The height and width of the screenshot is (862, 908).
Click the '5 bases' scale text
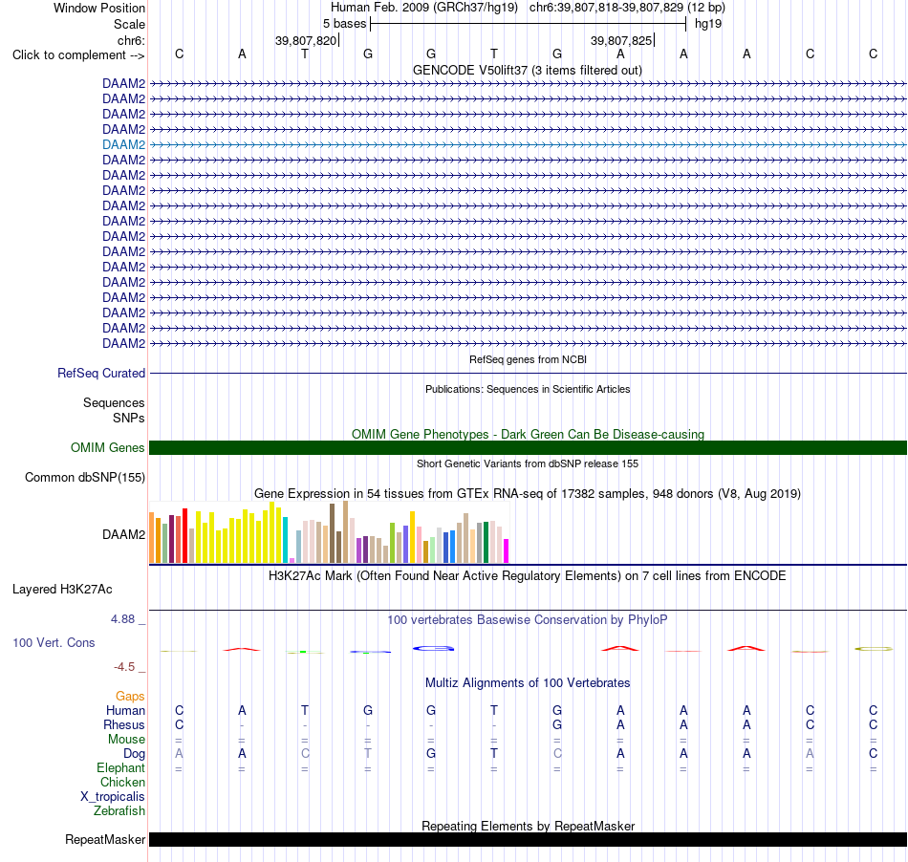tap(344, 24)
